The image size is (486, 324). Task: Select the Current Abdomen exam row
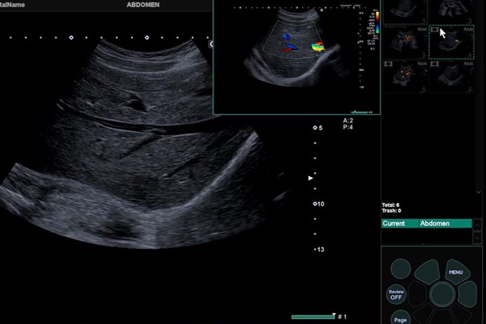click(427, 223)
